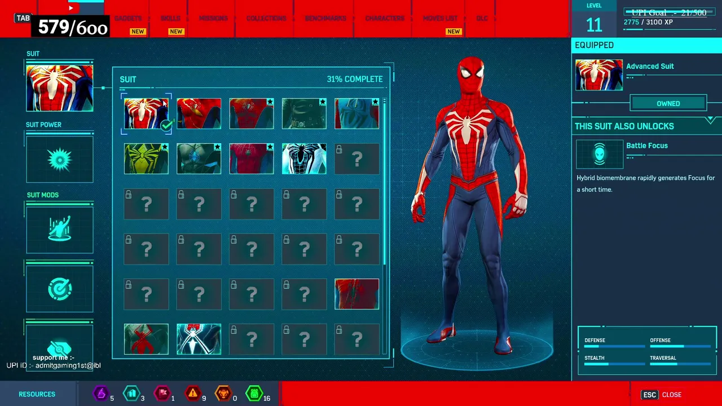Select the dark suit with red X-shaped spider

(x=146, y=339)
